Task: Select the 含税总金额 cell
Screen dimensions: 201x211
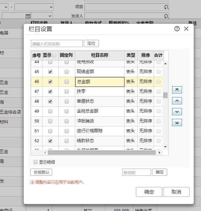Action: click(100, 111)
